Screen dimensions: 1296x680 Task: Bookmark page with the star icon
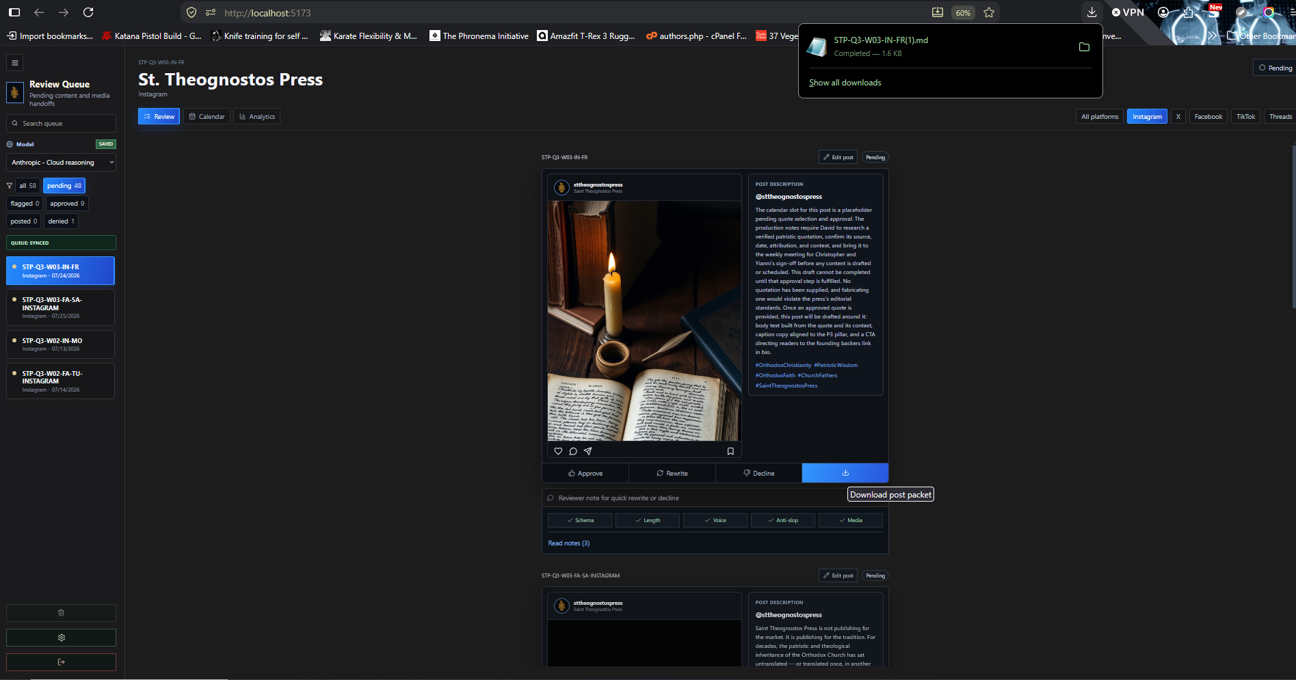click(989, 12)
